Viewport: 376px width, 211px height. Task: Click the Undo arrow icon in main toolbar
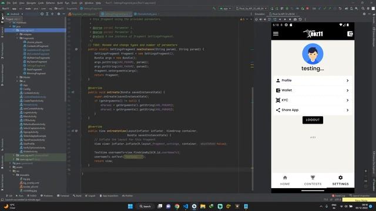pyautogui.click(x=340, y=8)
